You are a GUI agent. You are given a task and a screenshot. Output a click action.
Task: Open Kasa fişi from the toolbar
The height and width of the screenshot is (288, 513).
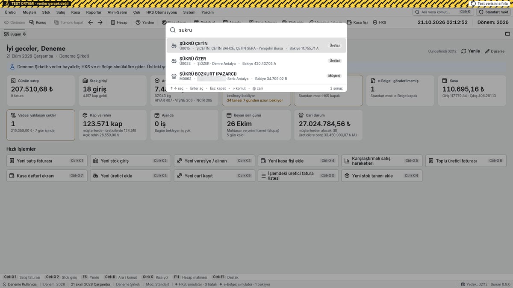click(x=357, y=22)
